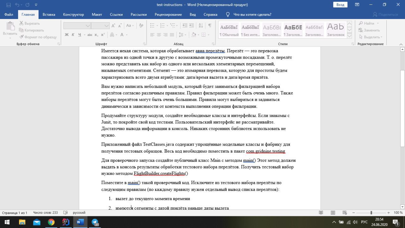Expand the numbered list dropdown arrow
The height and width of the screenshot is (228, 405).
(x=167, y=26)
